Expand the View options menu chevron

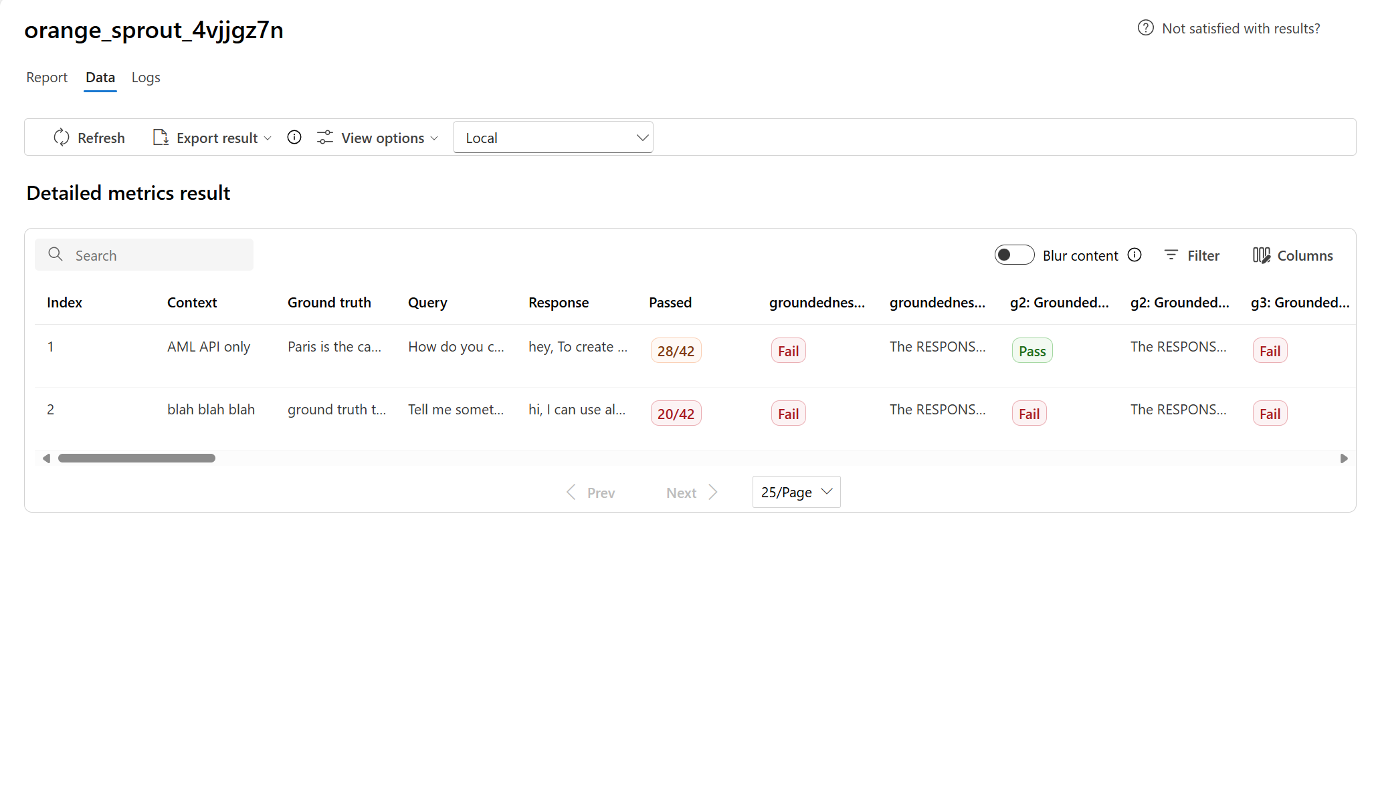(434, 138)
